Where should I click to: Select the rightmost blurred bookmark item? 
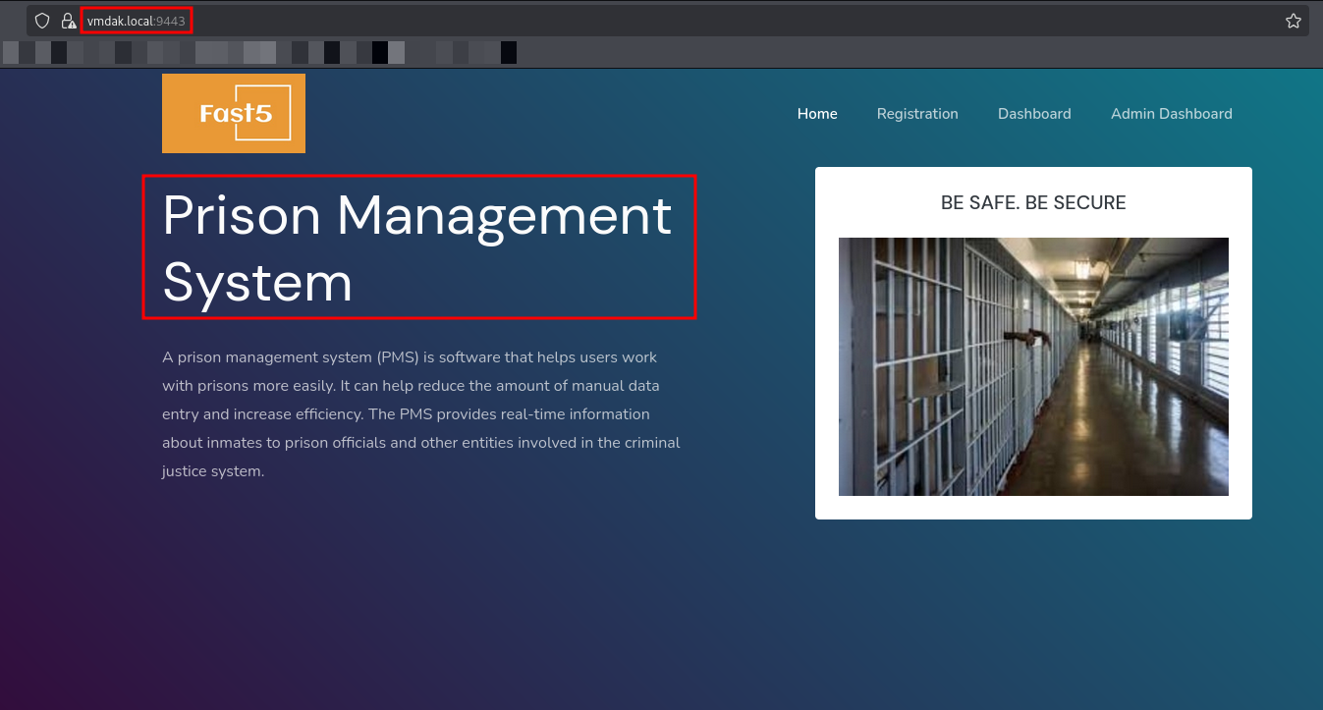tap(508, 52)
